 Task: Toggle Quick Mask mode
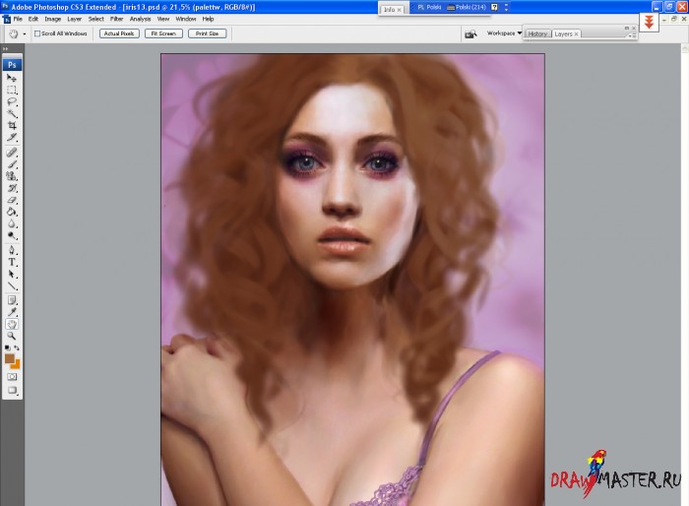point(12,377)
